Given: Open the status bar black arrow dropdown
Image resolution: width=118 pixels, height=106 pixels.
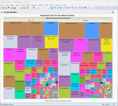Looking at the screenshot, I should pyautogui.click(x=114, y=104).
